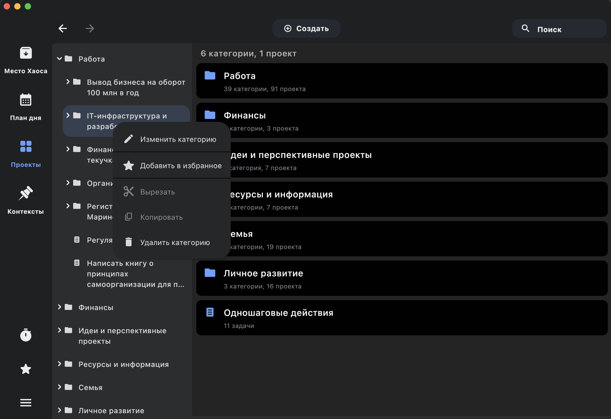Open Одношаговые действия project card
Viewport: 611px width, 419px height.
402,318
